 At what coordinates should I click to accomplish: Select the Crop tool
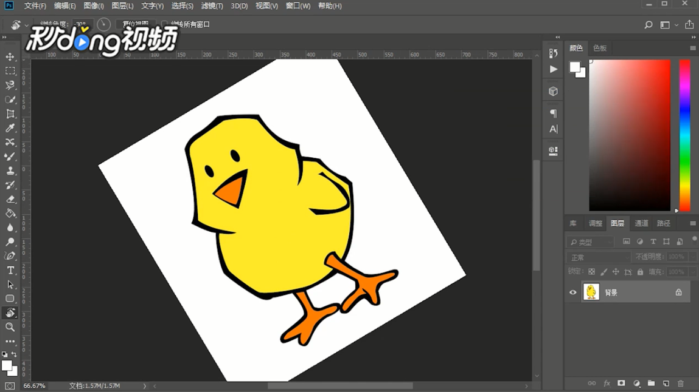pyautogui.click(x=10, y=114)
